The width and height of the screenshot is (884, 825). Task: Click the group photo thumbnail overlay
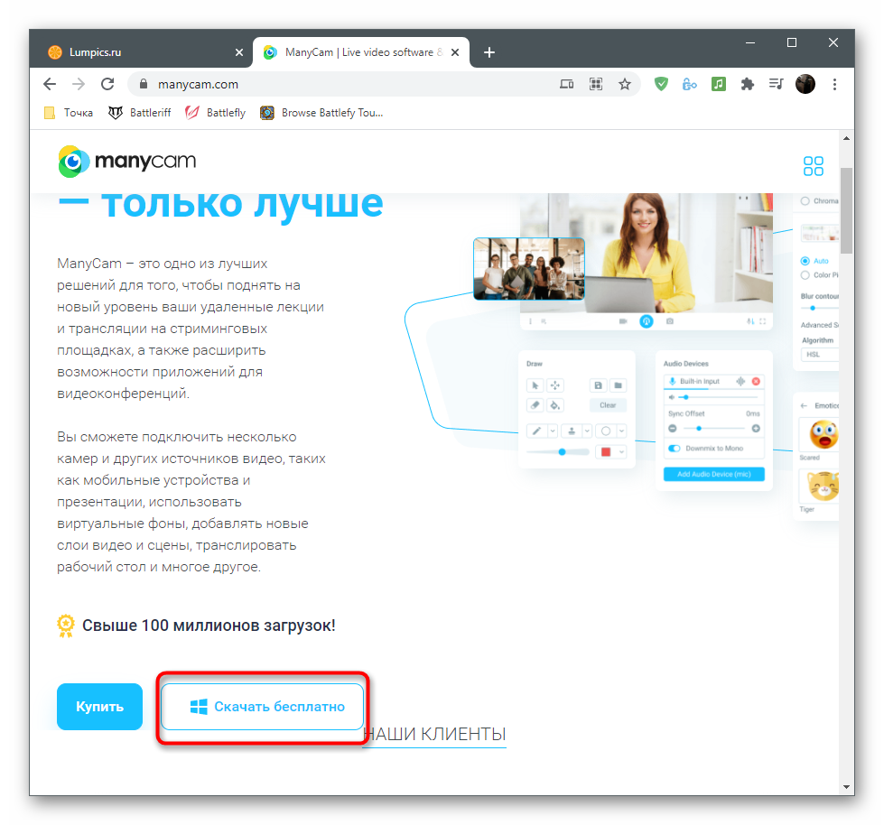tap(529, 269)
